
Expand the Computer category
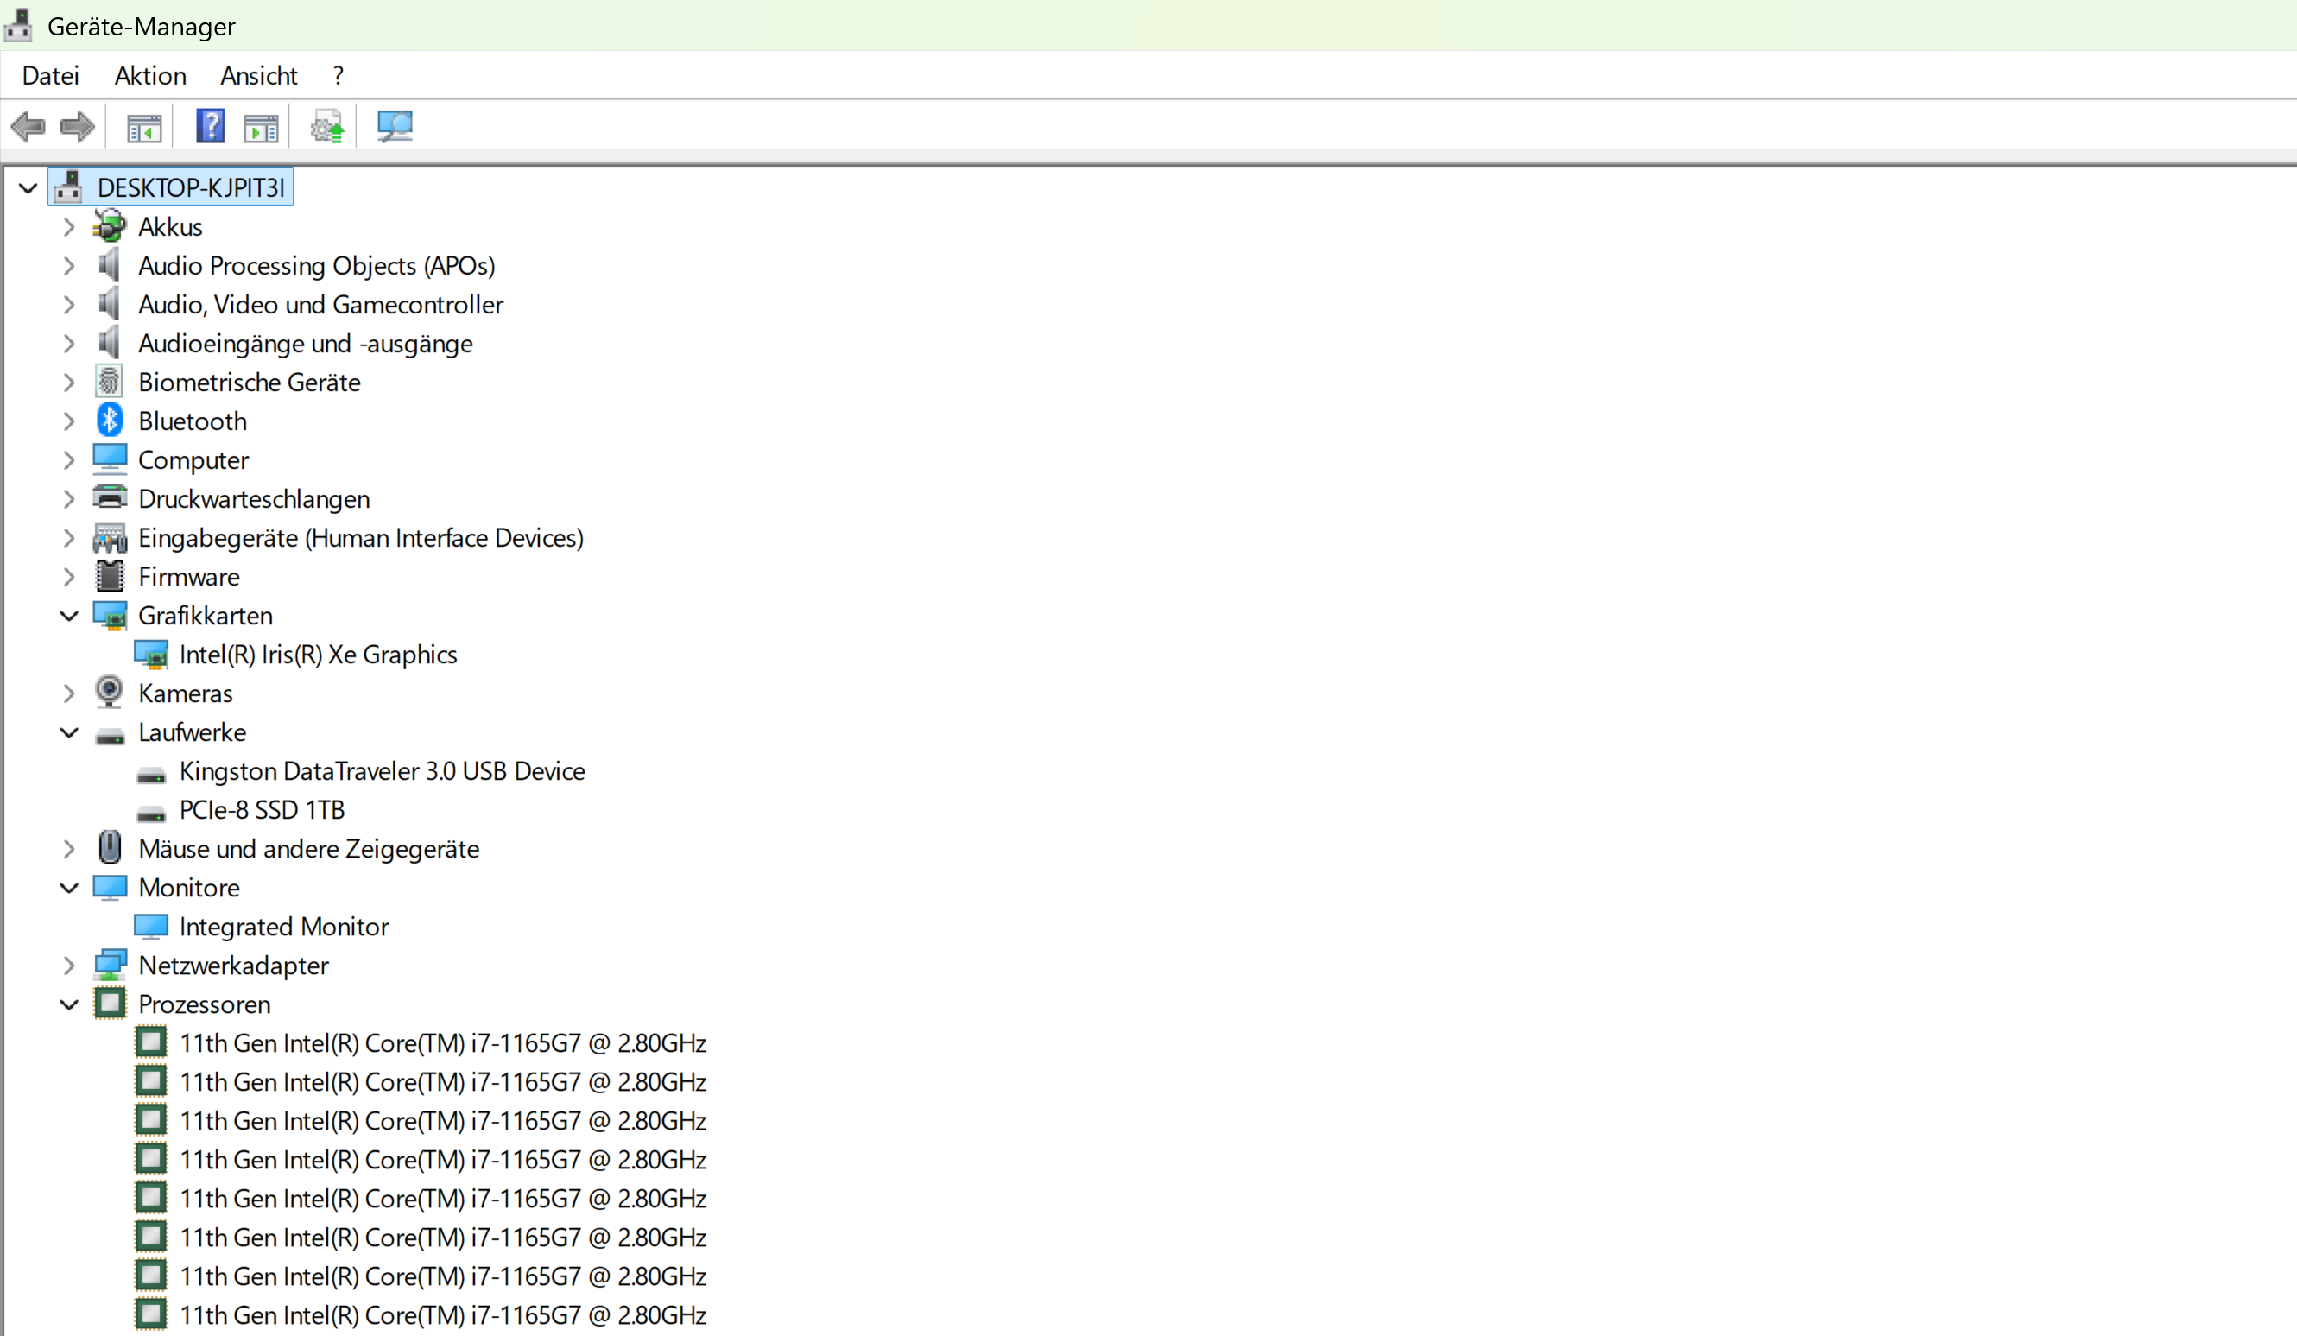tap(69, 460)
